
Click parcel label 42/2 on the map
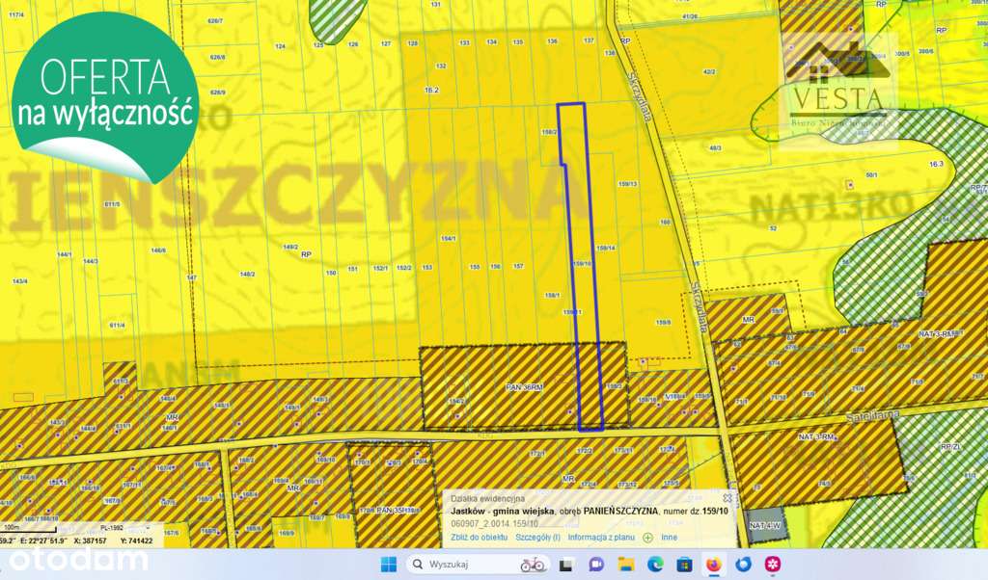709,71
